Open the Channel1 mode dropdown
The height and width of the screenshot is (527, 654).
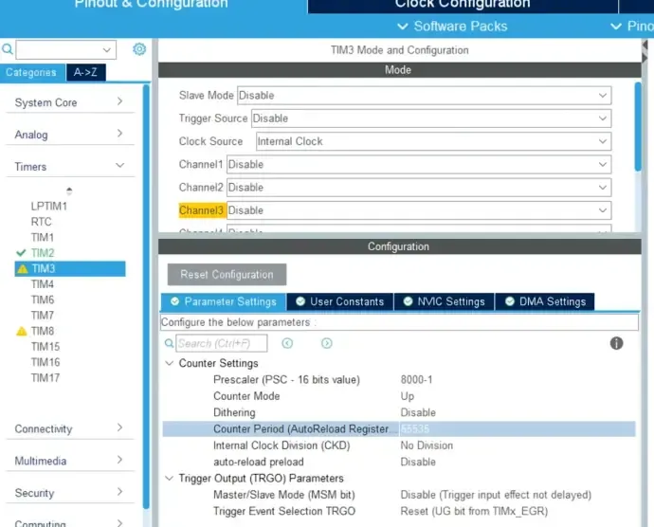(x=418, y=164)
